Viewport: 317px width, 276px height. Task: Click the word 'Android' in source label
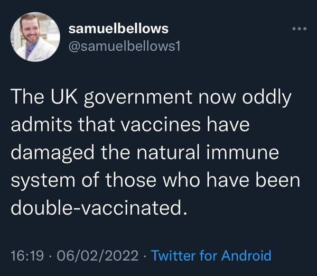(x=246, y=255)
